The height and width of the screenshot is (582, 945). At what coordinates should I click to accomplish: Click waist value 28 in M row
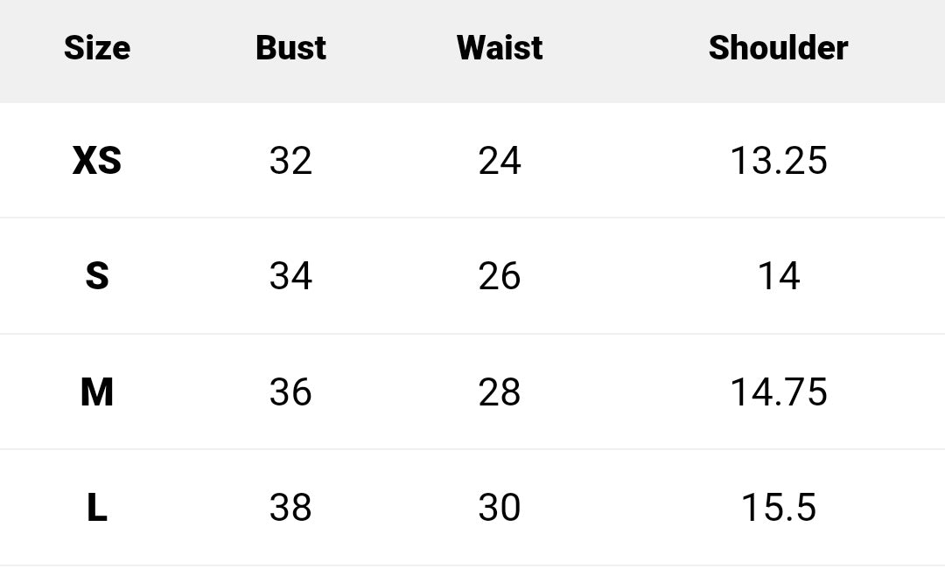tap(500, 392)
